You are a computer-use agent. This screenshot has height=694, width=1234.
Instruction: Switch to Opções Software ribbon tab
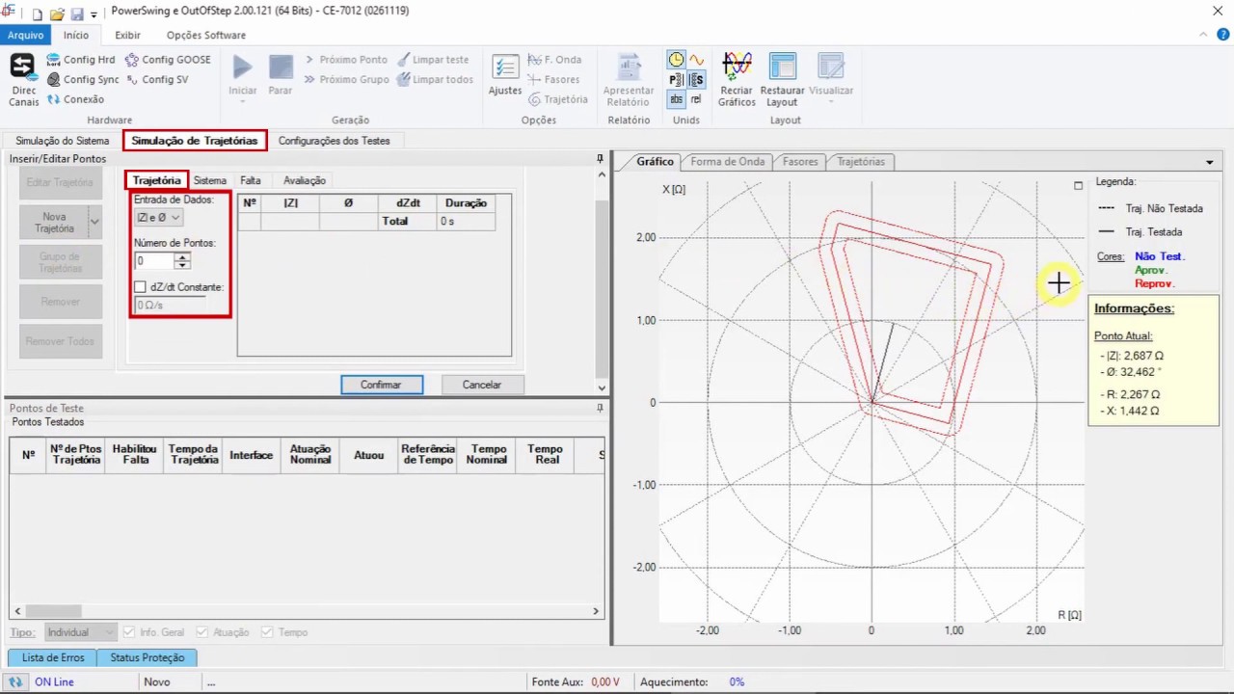pyautogui.click(x=206, y=35)
